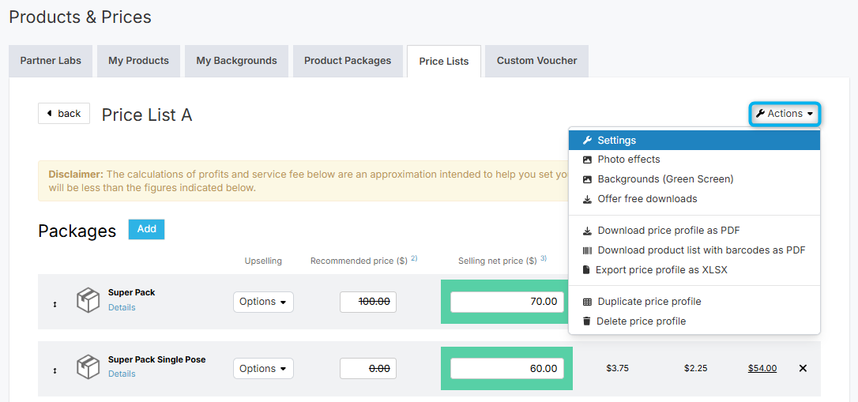This screenshot has width=858, height=402.
Task: Click the wrench icon beside Settings
Action: [x=587, y=141]
